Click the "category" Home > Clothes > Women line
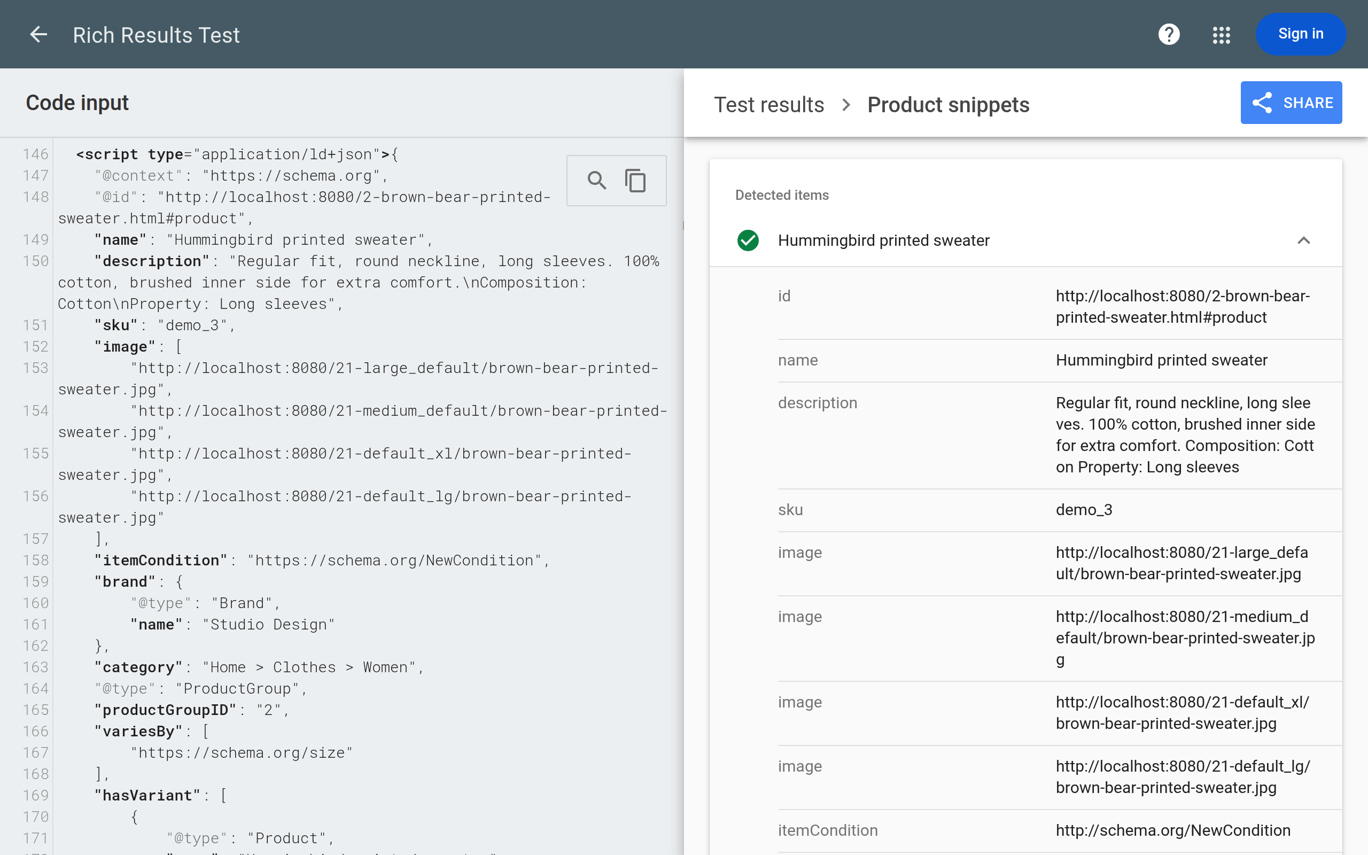Screen dimensions: 1368x855 pyautogui.click(x=258, y=667)
